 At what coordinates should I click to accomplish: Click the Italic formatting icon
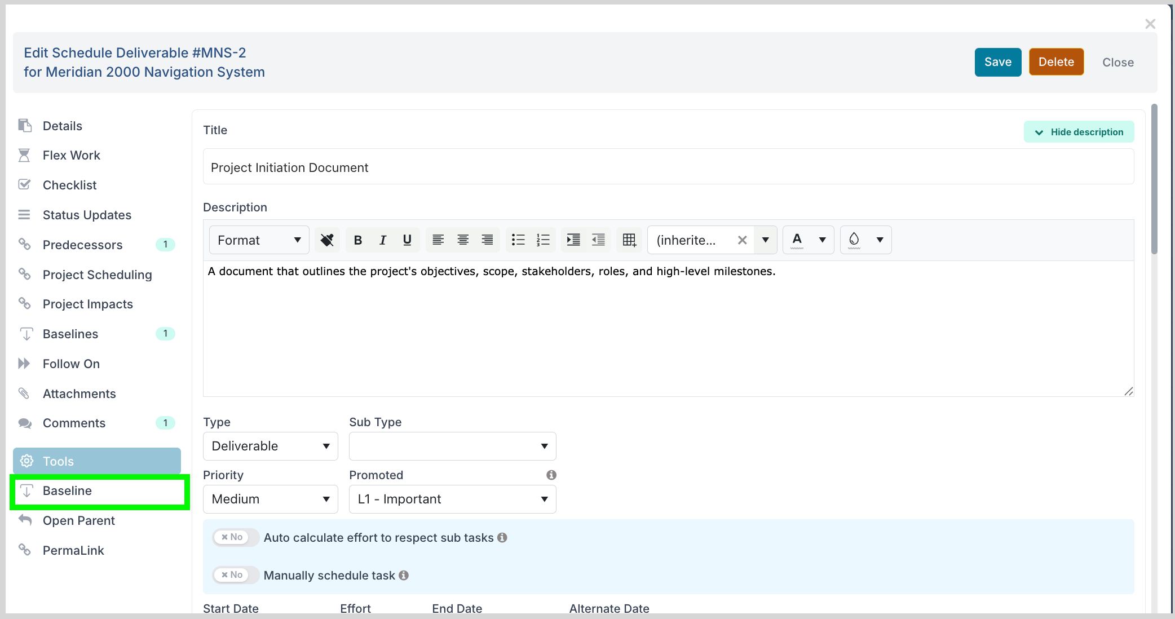(382, 240)
